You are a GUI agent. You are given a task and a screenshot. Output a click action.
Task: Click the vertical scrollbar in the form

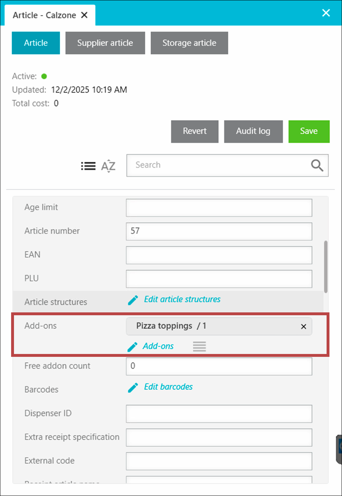[326, 267]
